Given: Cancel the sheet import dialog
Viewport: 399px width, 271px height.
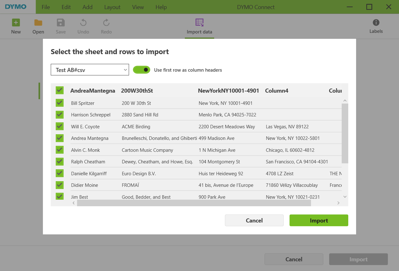Looking at the screenshot, I should (254, 220).
